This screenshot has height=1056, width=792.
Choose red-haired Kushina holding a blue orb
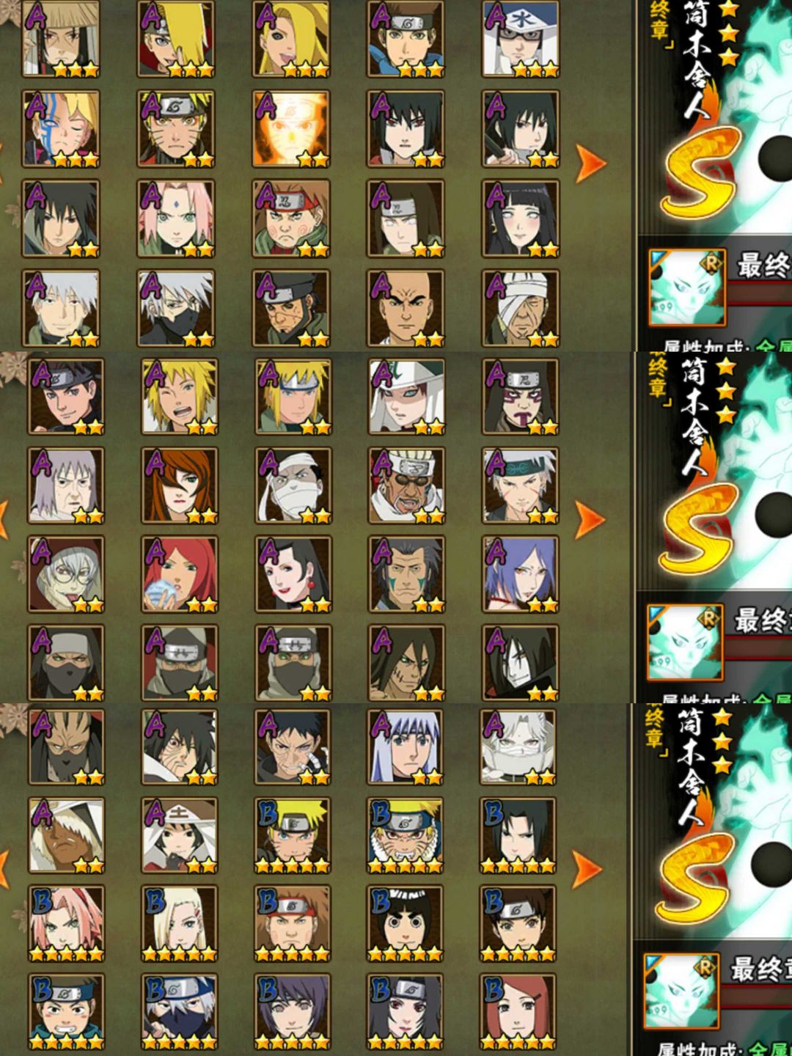point(180,574)
